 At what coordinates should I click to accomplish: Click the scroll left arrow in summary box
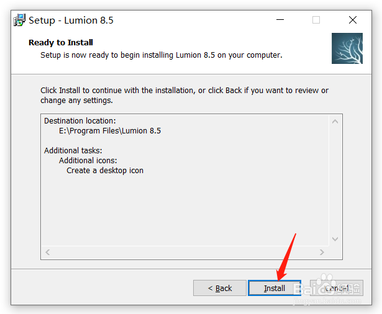tap(48, 252)
